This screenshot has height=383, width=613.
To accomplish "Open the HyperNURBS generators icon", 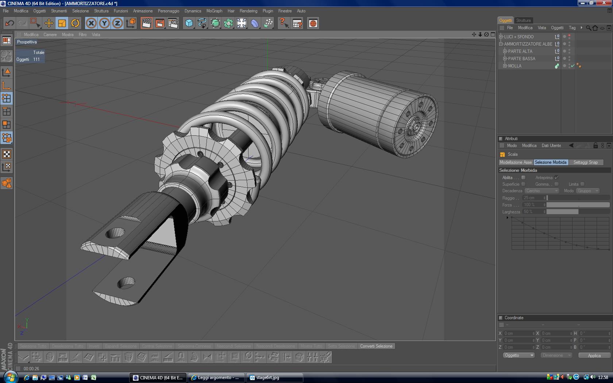I will (215, 23).
